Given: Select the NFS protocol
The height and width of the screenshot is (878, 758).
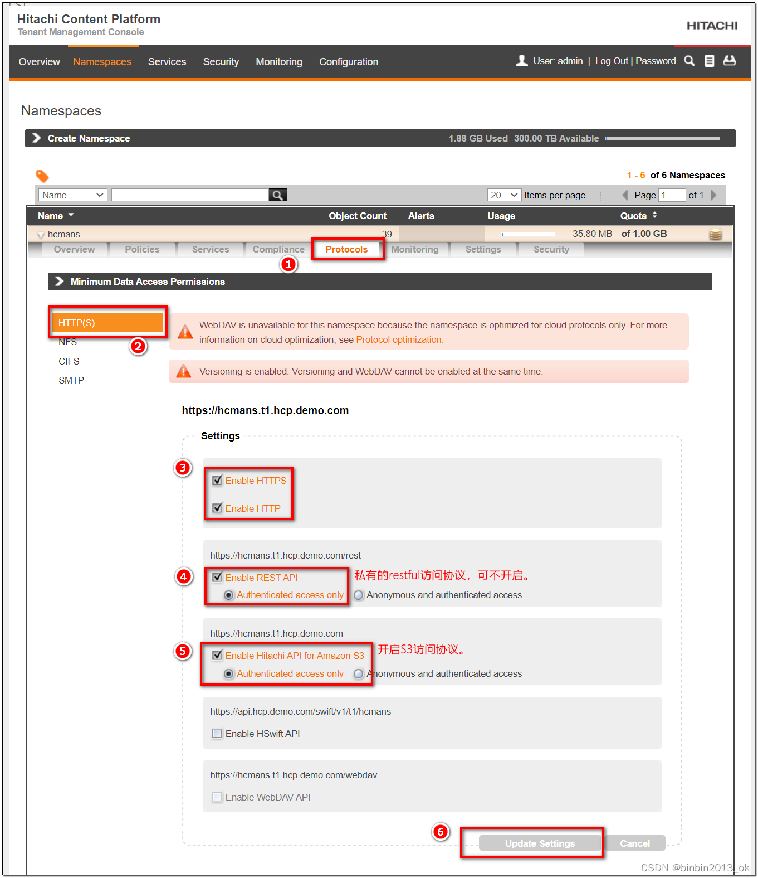Looking at the screenshot, I should (67, 342).
